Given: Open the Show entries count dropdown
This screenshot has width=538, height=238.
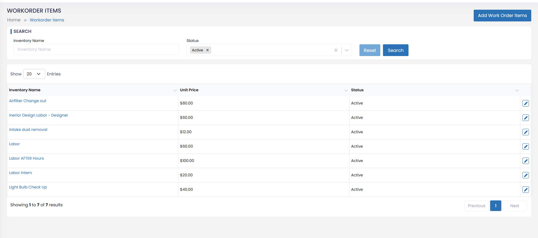Looking at the screenshot, I should click(34, 74).
